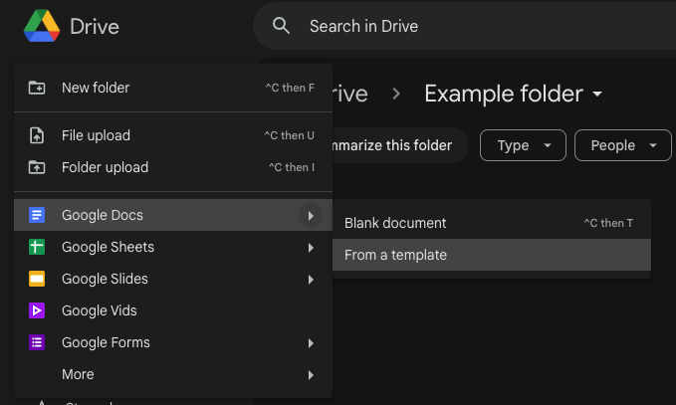Choose From a template option
The image size is (676, 405).
(395, 255)
